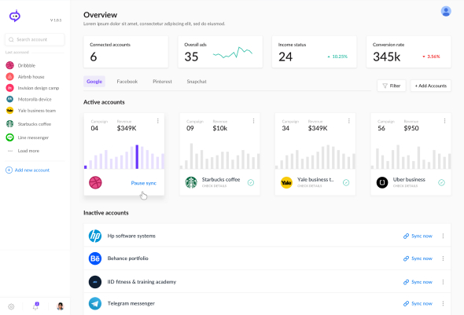Click the link icon for Hp software systems

406,236
